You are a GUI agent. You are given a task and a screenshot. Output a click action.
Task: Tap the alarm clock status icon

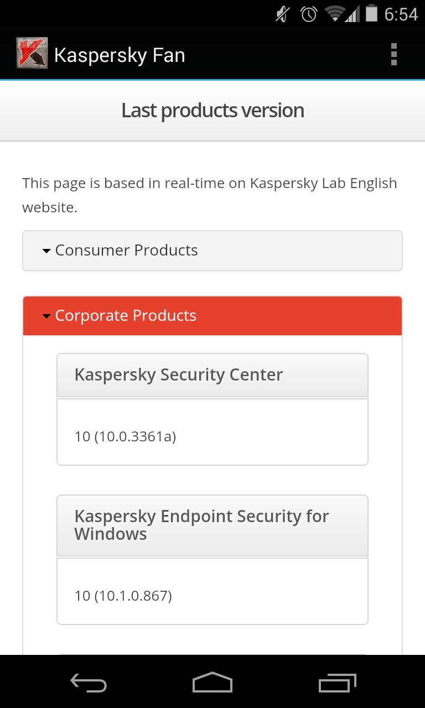point(309,14)
